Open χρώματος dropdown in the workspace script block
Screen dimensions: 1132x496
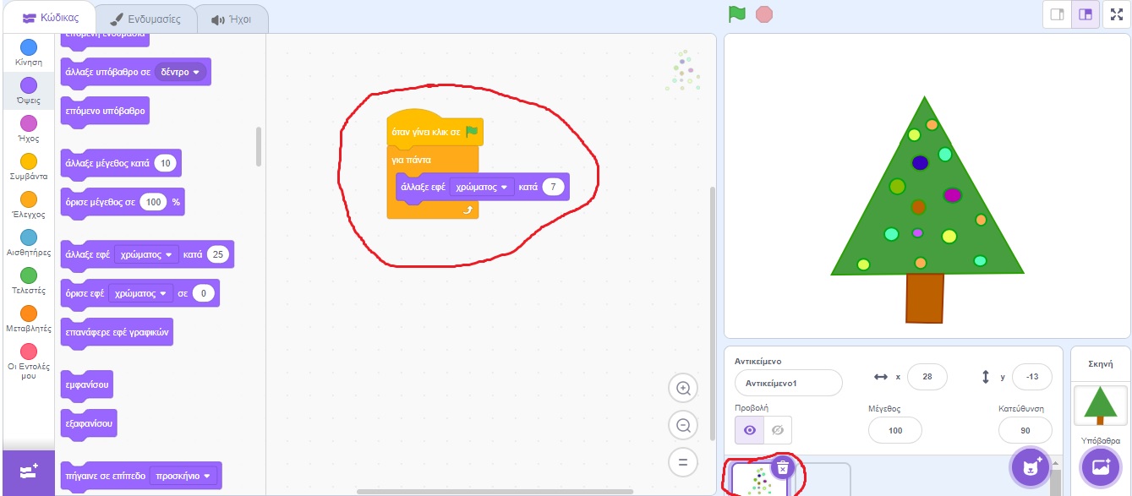point(482,187)
